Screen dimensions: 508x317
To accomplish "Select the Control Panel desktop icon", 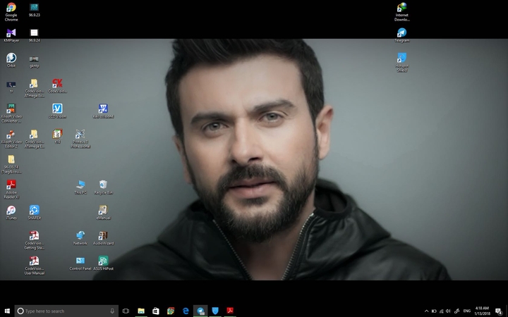I will click(80, 263).
